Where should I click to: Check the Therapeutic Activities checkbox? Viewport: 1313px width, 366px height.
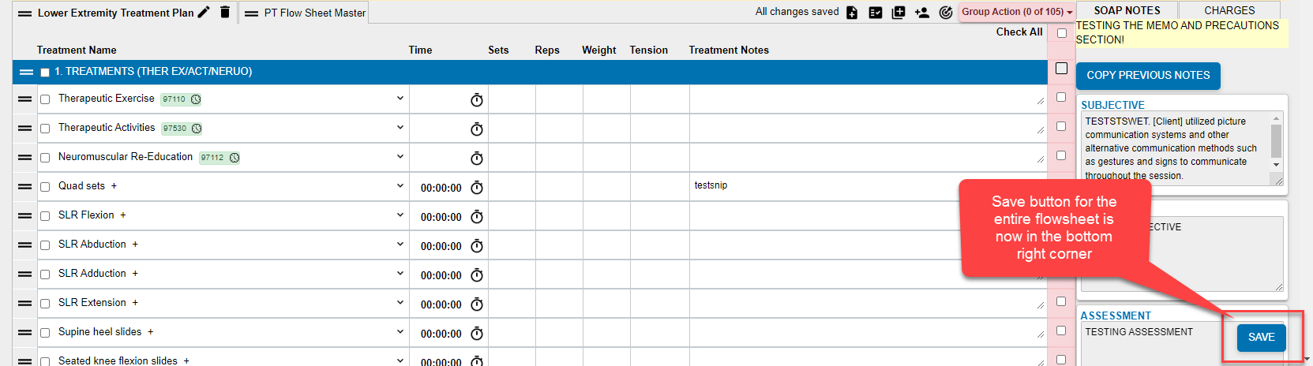45,129
